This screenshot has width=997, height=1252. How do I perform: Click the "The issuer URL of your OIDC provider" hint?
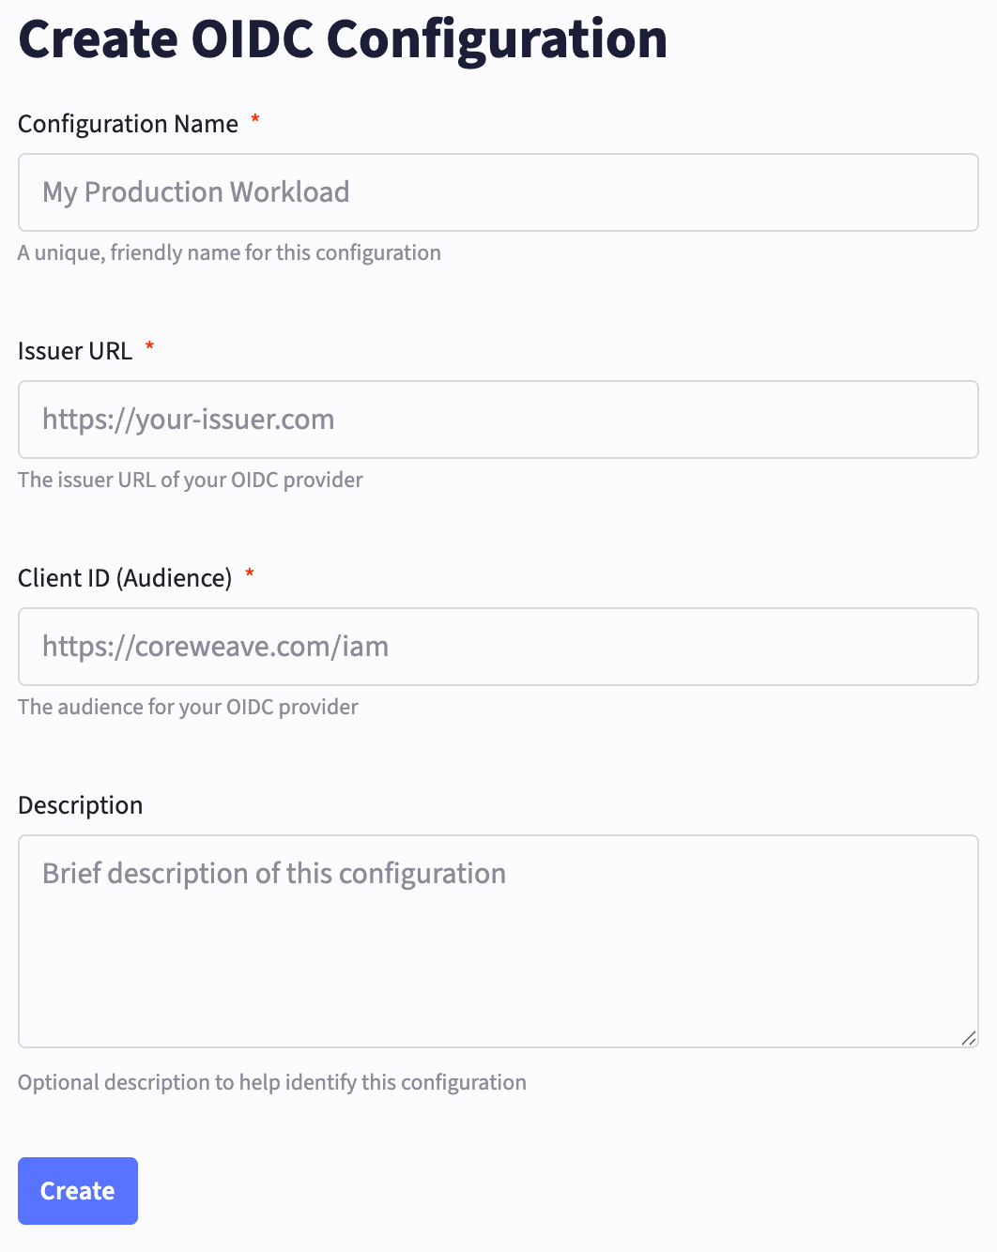[x=191, y=480]
